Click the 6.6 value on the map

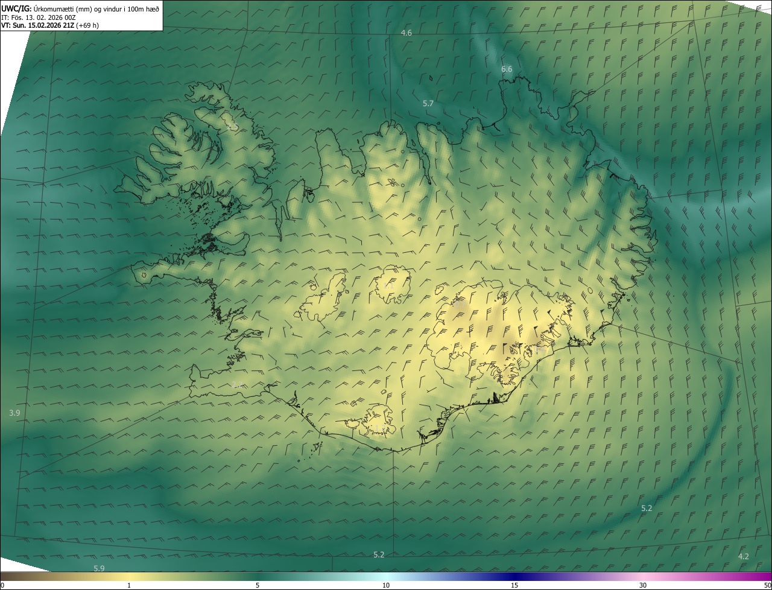pos(507,69)
